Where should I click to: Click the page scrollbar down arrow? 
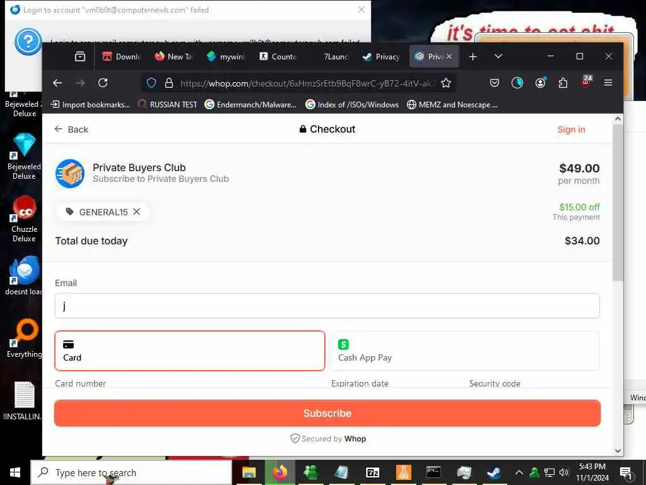pos(618,451)
